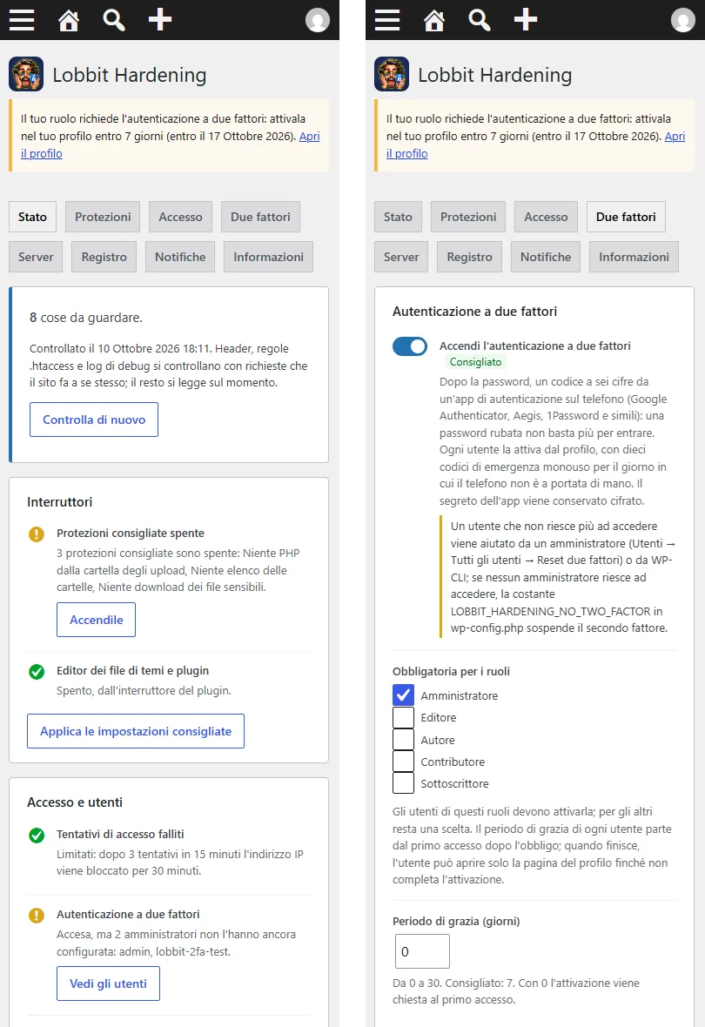Image resolution: width=705 pixels, height=1027 pixels.
Task: Click the Accendile button
Action: click(97, 620)
